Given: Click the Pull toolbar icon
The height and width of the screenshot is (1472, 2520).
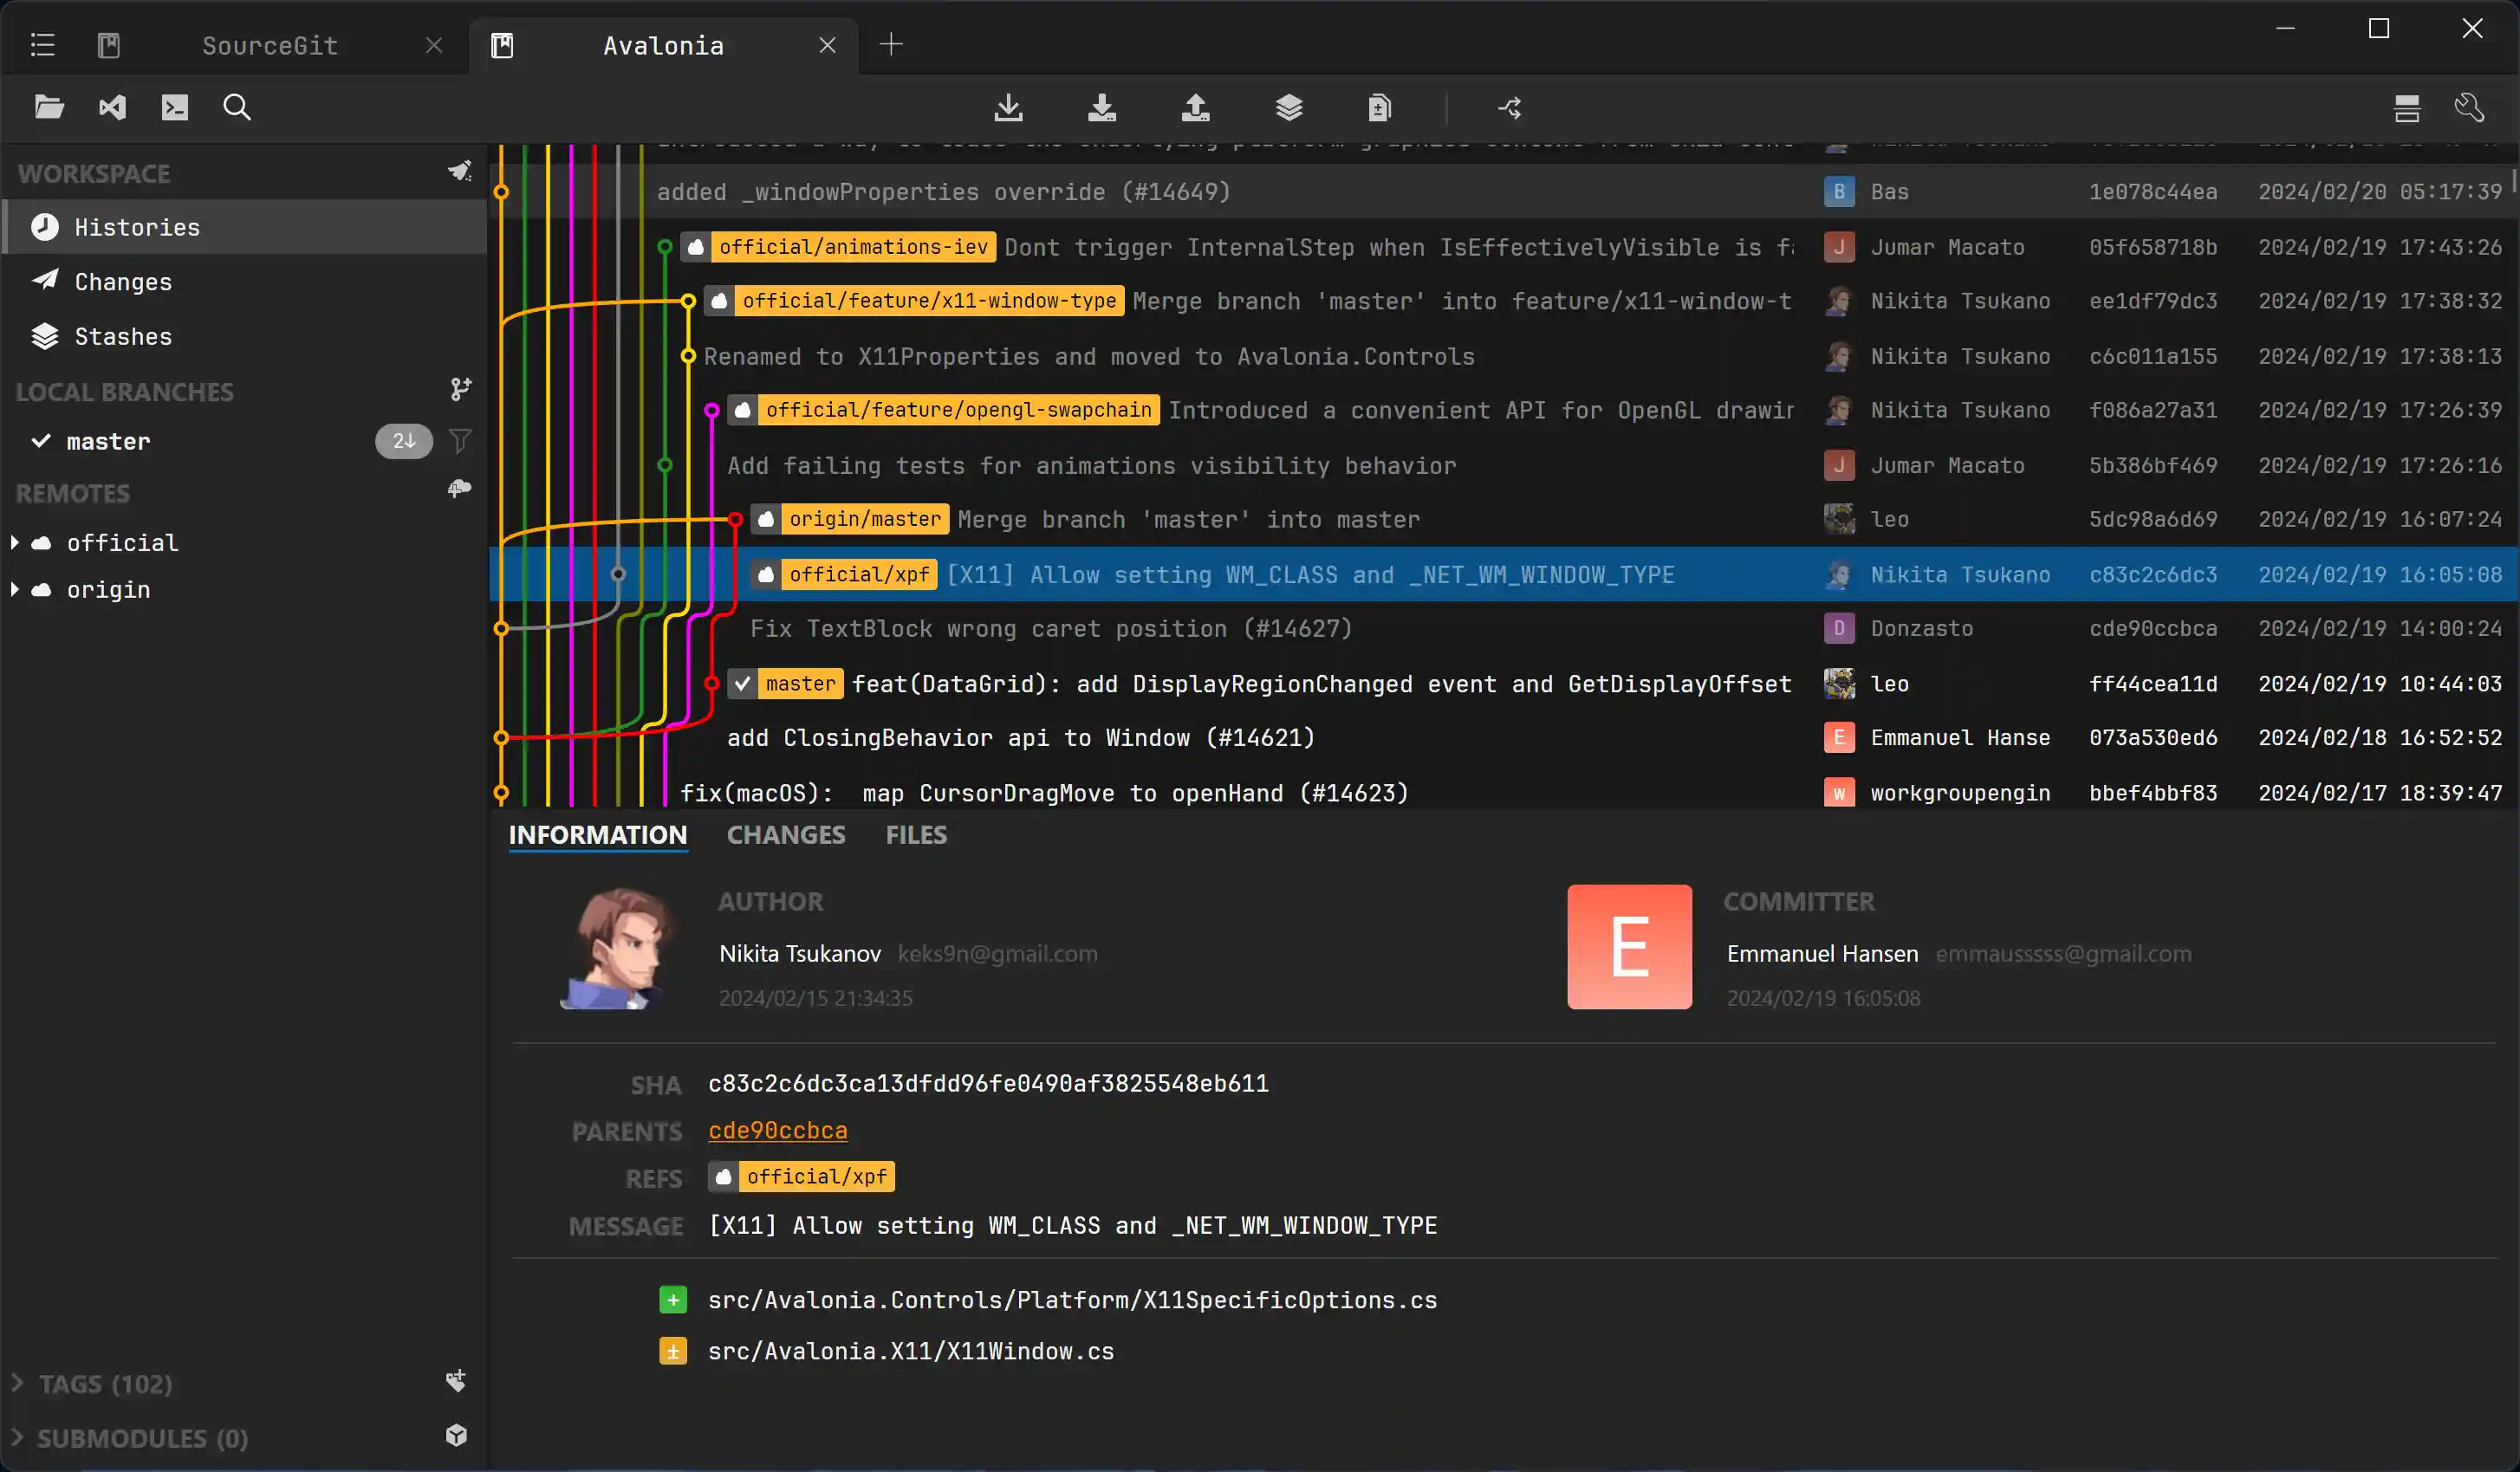Looking at the screenshot, I should click(x=1101, y=107).
